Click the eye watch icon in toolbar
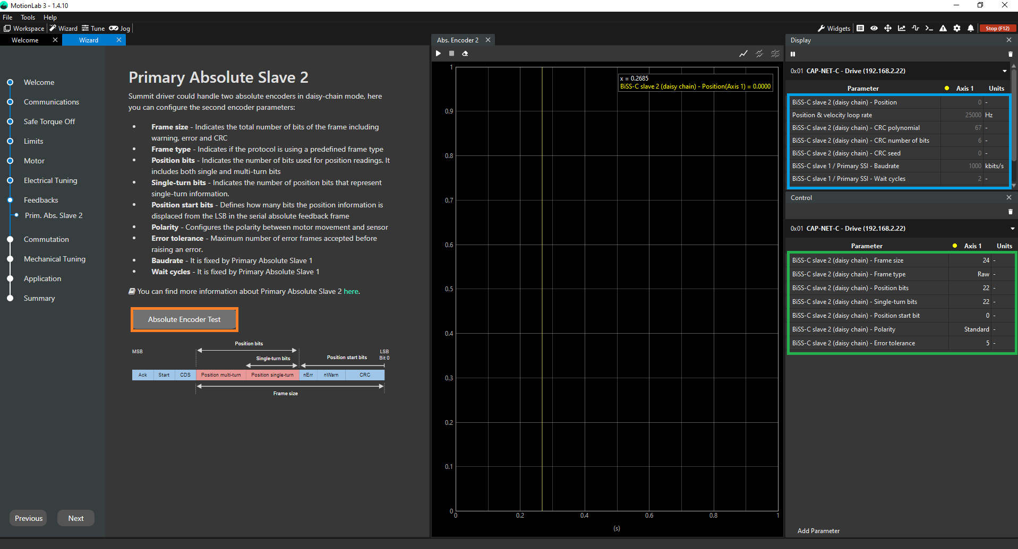The width and height of the screenshot is (1018, 549). [874, 29]
